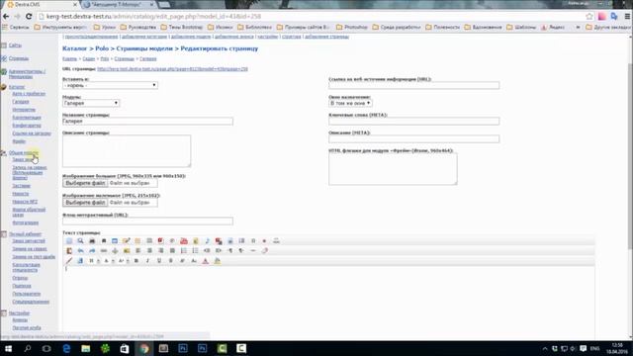The width and height of the screenshot is (633, 356).
Task: Open 'Галерея' link in the sidebar
Action: coord(21,102)
